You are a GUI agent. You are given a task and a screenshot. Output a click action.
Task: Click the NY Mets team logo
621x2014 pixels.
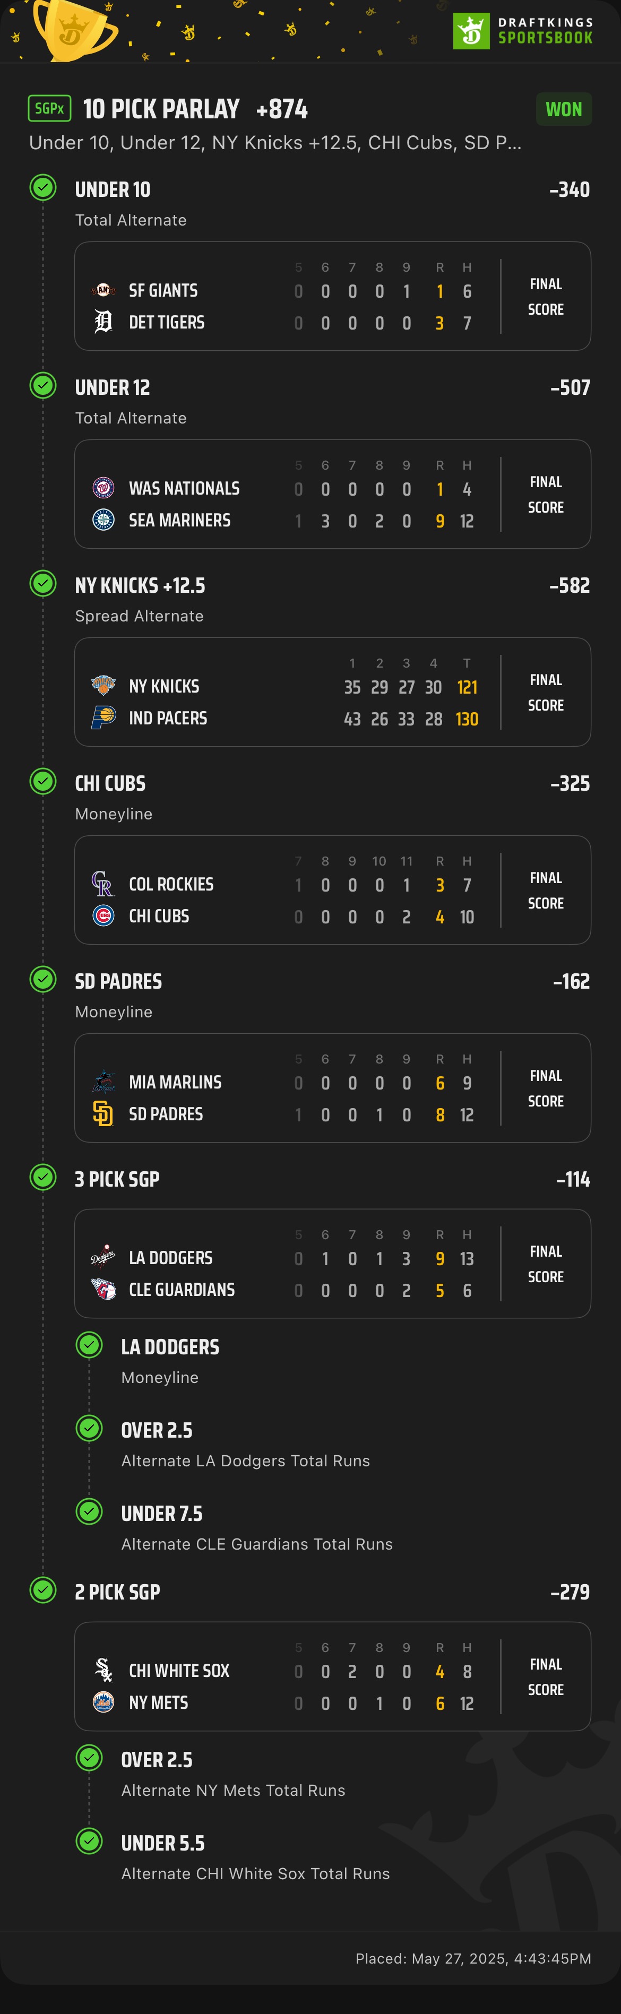coord(103,1702)
